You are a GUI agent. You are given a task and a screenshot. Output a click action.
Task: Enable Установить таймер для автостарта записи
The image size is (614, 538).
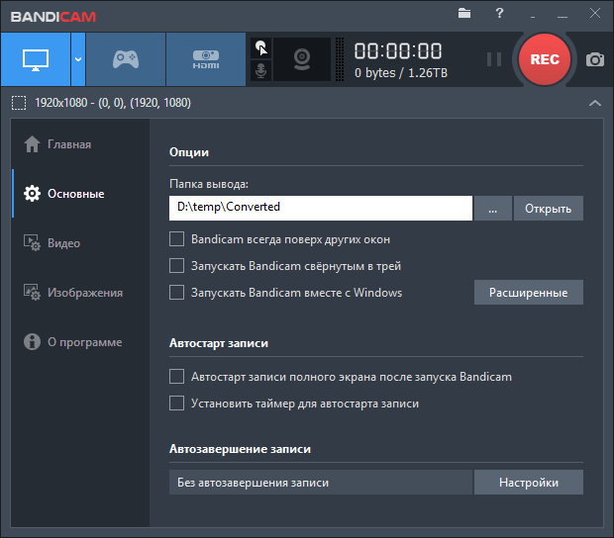176,403
